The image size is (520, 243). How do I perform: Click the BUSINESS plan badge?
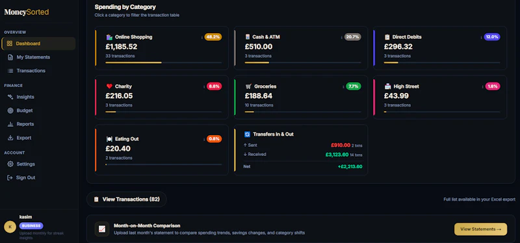coord(31,225)
